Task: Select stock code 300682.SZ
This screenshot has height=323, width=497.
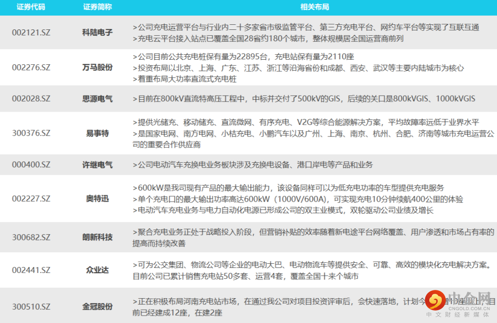Action: pyautogui.click(x=31, y=237)
